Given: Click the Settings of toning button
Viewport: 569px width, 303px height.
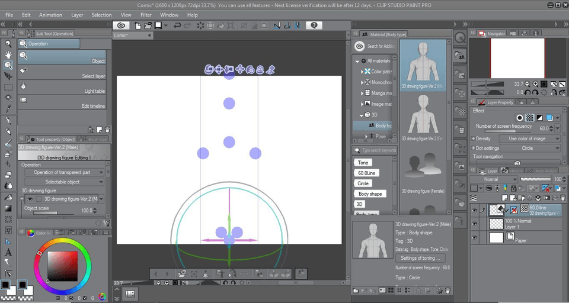Looking at the screenshot, I should tap(421, 258).
